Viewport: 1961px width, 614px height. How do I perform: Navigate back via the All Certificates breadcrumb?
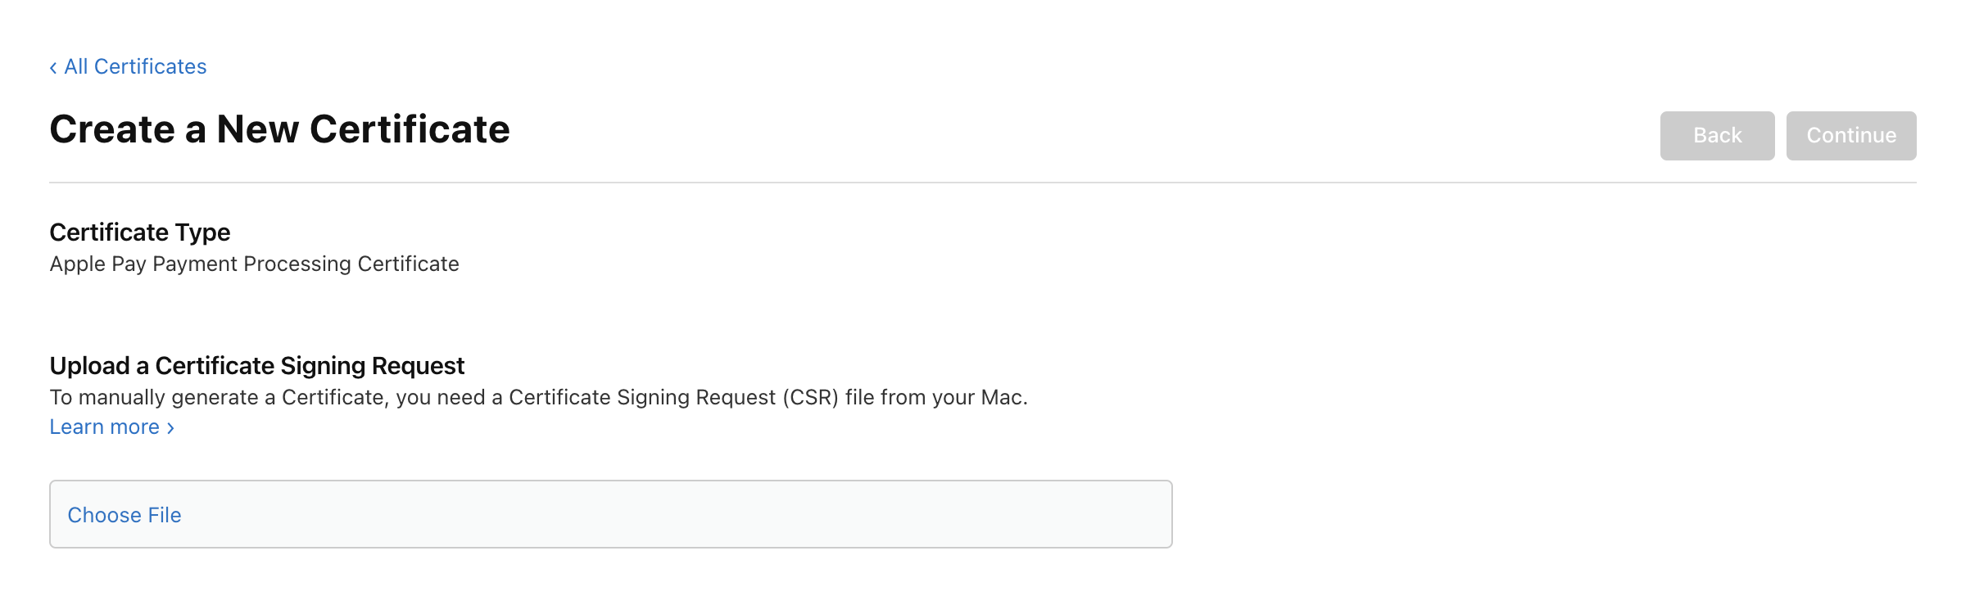135,65
